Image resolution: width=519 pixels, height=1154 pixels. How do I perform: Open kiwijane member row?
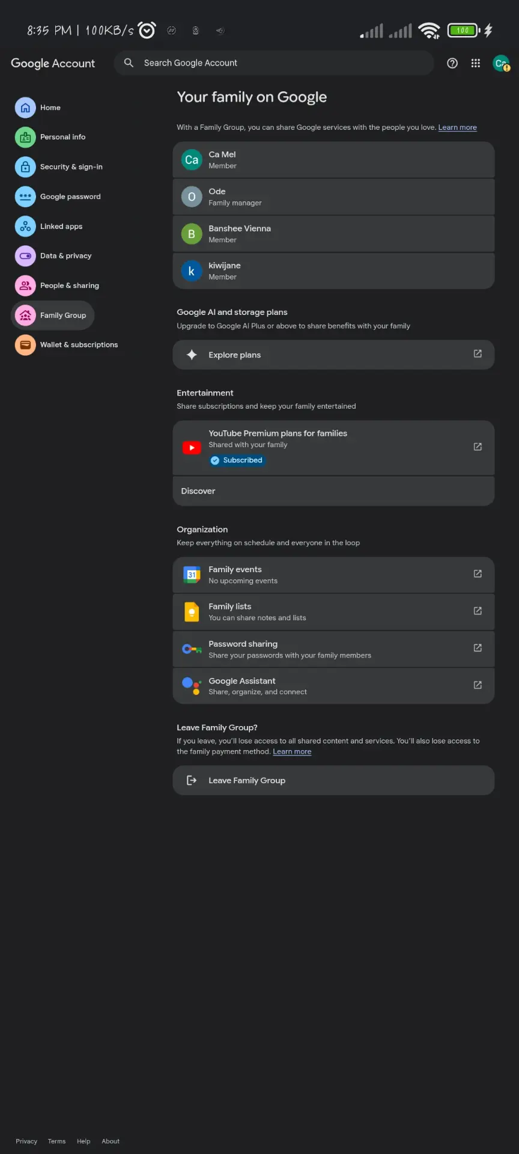333,271
